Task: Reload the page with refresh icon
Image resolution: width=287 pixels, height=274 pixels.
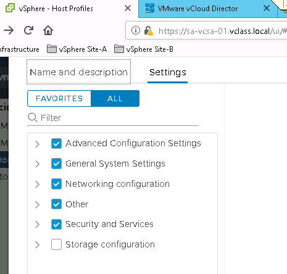Action: tap(28, 30)
